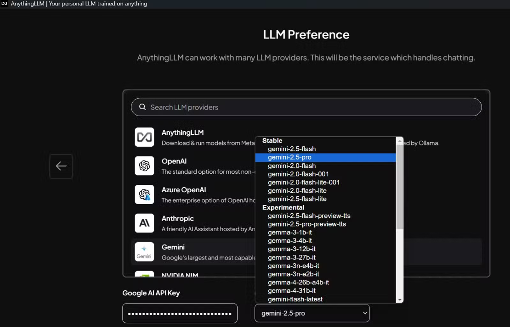The width and height of the screenshot is (510, 327).
Task: Select gemma-4-26b-a4b-it in the list
Action: [x=326, y=282]
